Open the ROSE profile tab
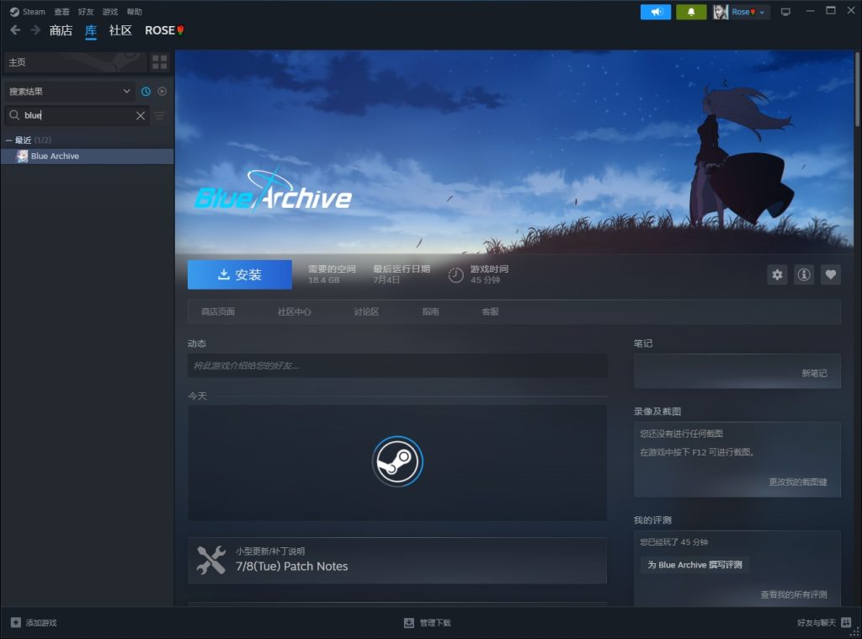This screenshot has height=639, width=862. pos(164,30)
